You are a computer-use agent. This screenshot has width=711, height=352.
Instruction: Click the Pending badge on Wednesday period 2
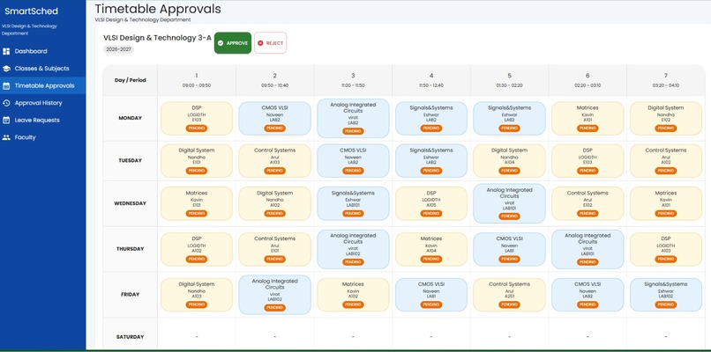[x=275, y=214]
